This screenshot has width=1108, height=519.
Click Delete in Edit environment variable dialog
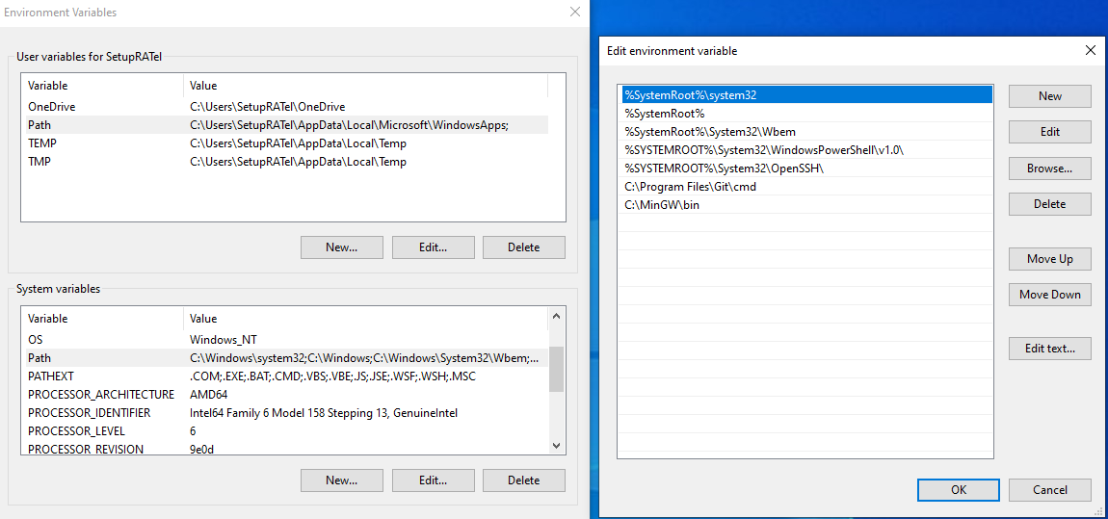(1049, 203)
